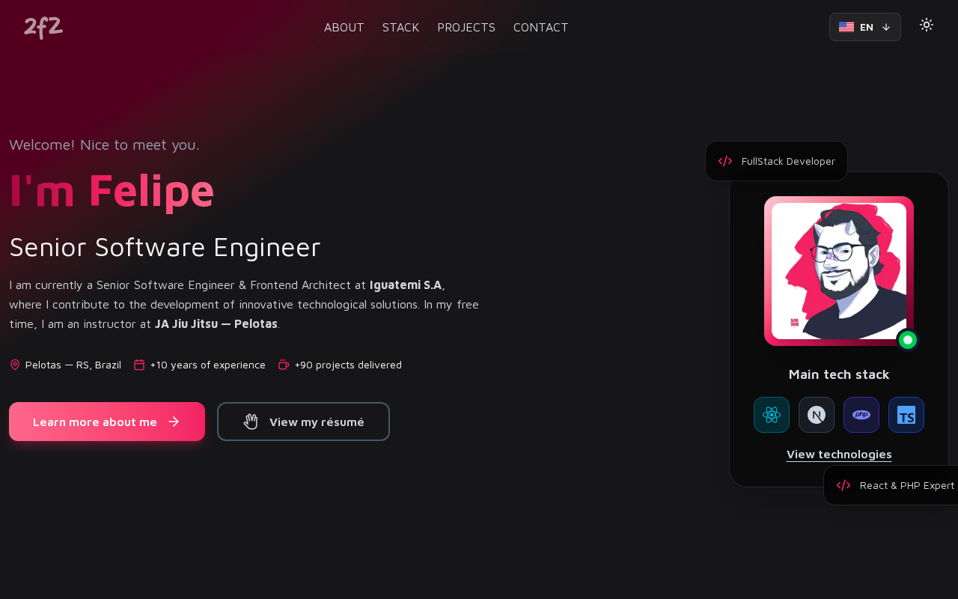Click the React tech icon
The image size is (958, 599).
click(772, 415)
